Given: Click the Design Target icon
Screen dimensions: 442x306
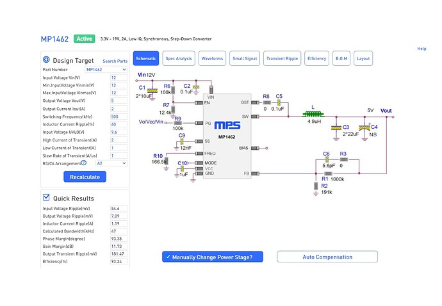Looking at the screenshot, I should click(x=46, y=60).
